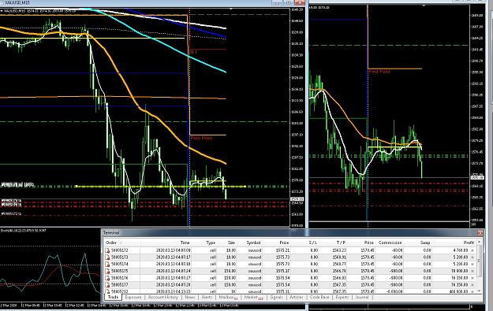Switch to the Signals tab
The image size is (493, 311).
pos(276,297)
